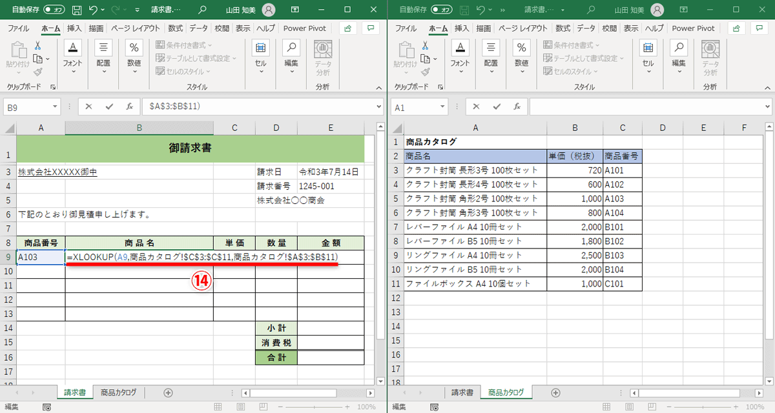
Task: Click Cut scissors icon in right window ribbon
Action: click(425, 46)
